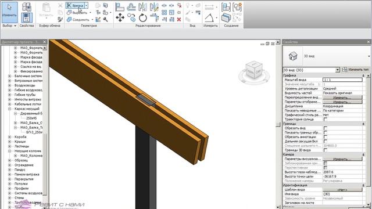Click the Demolish hammer icon in Геометрия
The image size is (372, 209).
coord(105,19)
